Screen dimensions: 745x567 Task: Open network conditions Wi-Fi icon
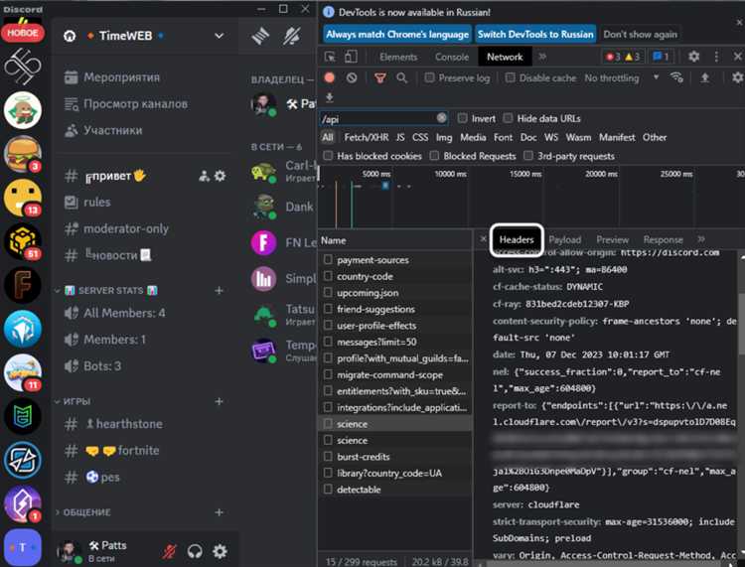pyautogui.click(x=676, y=77)
